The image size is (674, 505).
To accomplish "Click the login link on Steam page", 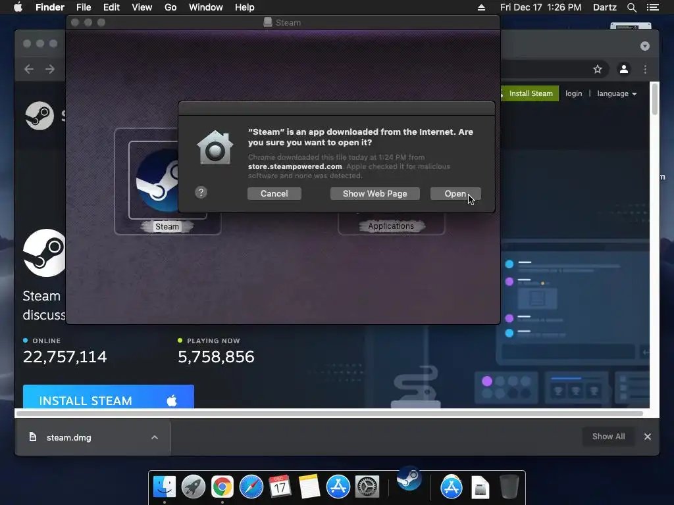I will point(573,93).
